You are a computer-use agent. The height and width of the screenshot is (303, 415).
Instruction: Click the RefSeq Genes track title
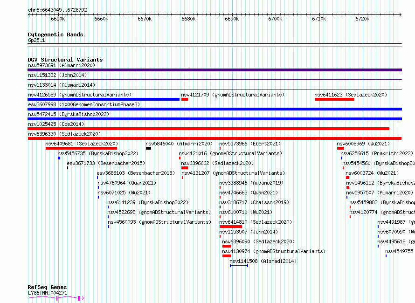click(48, 287)
